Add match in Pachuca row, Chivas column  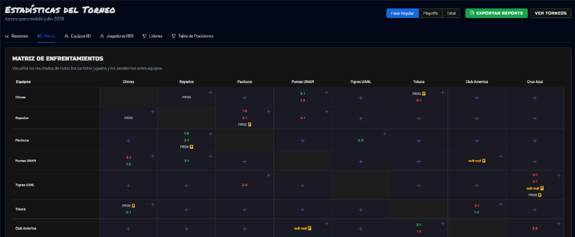pyautogui.click(x=129, y=140)
